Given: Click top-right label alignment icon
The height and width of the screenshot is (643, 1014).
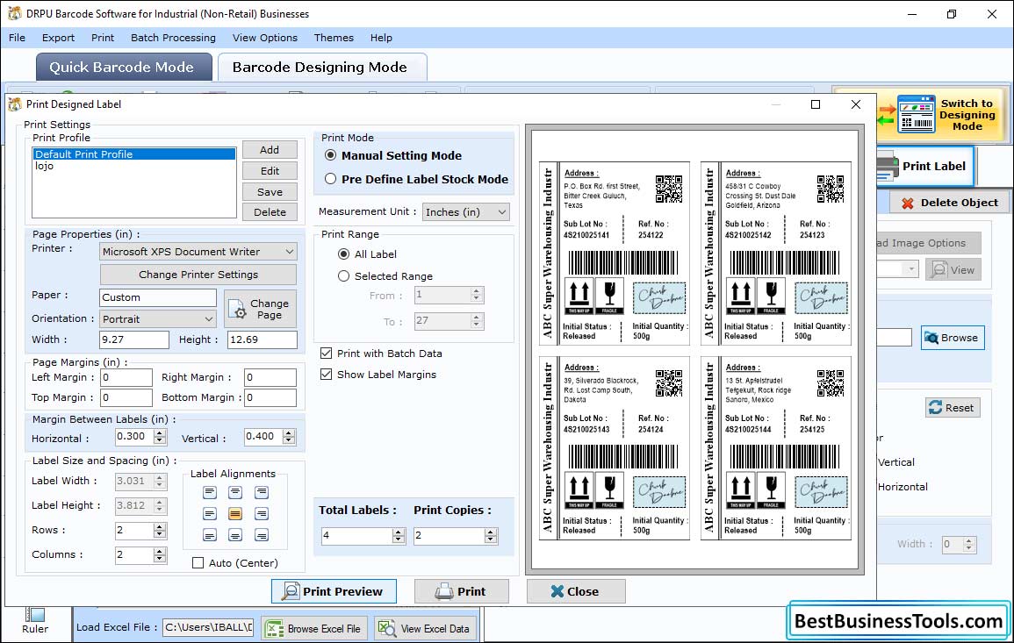Looking at the screenshot, I should pos(262,493).
